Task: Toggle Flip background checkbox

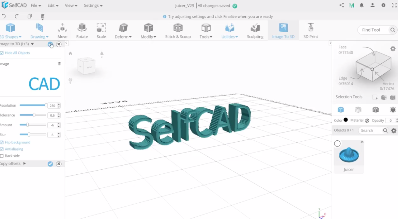Action: coord(2,143)
